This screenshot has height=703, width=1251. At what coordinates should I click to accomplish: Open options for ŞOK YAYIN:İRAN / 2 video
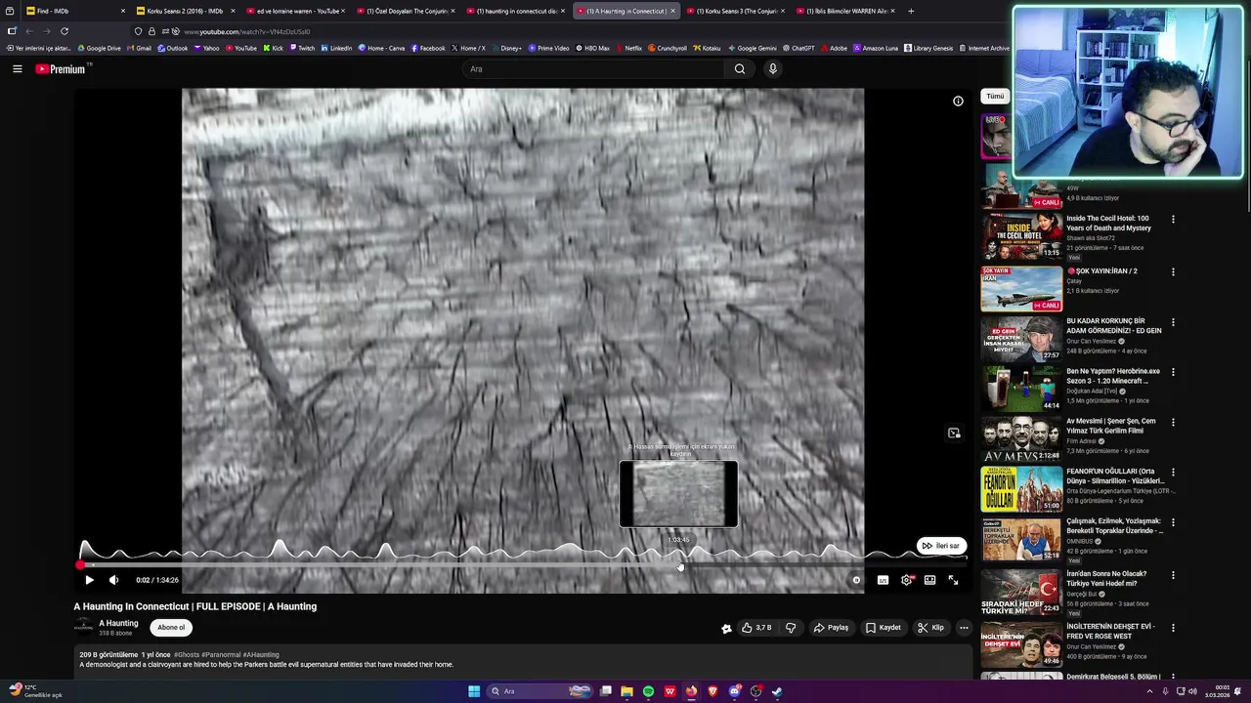(1173, 271)
